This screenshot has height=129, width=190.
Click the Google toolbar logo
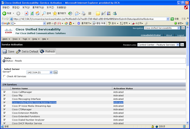coord(6,23)
